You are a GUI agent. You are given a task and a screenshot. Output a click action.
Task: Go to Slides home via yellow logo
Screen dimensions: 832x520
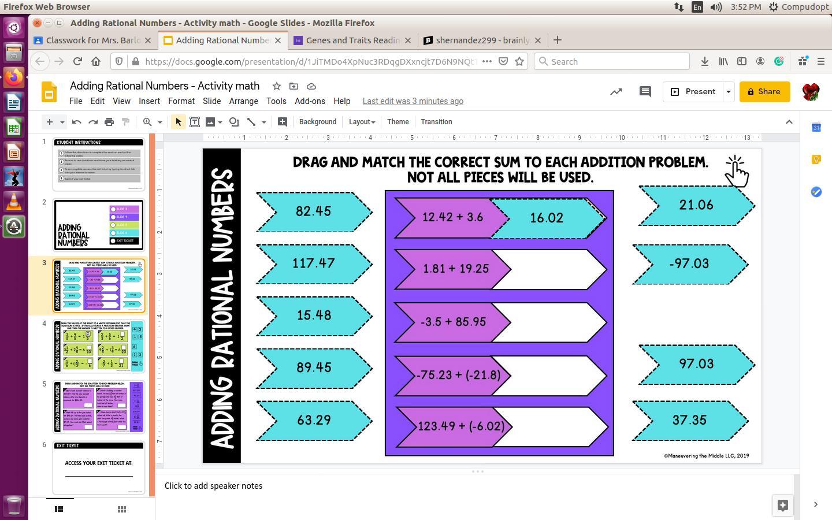(49, 92)
